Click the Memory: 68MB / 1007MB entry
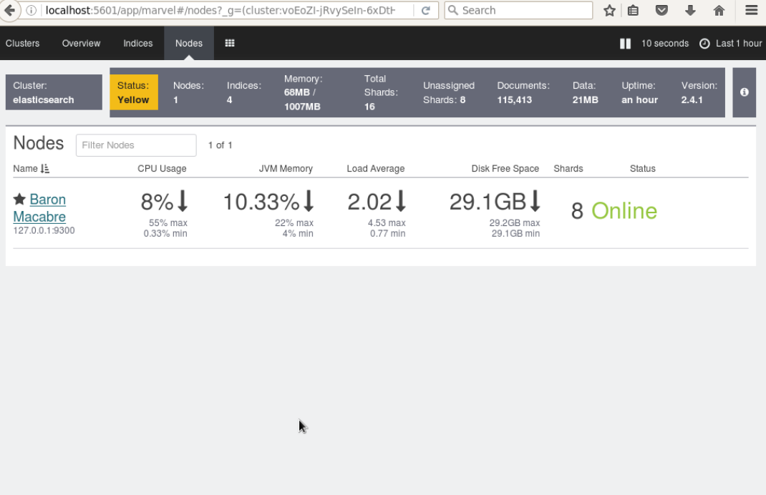Screen dimensions: 766x495 coord(303,92)
